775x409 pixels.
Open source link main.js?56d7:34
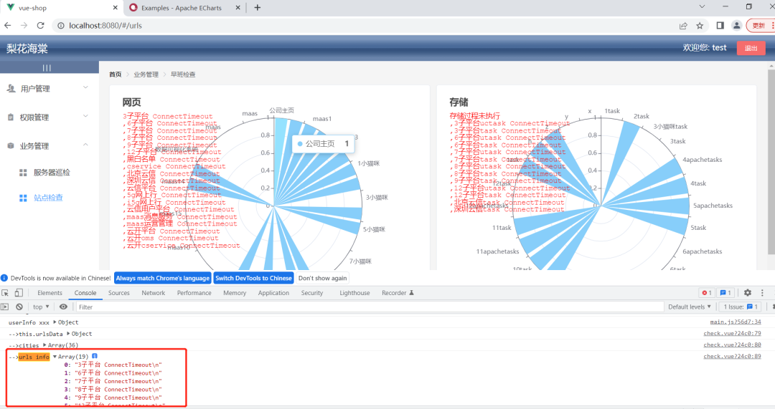736,322
